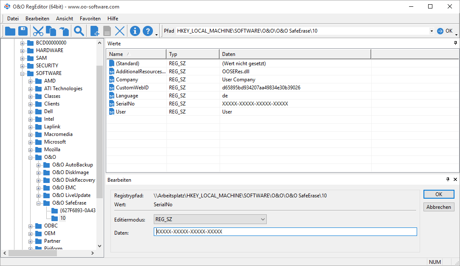This screenshot has width=460, height=266.
Task: Click the question mark help icon
Action: click(147, 31)
